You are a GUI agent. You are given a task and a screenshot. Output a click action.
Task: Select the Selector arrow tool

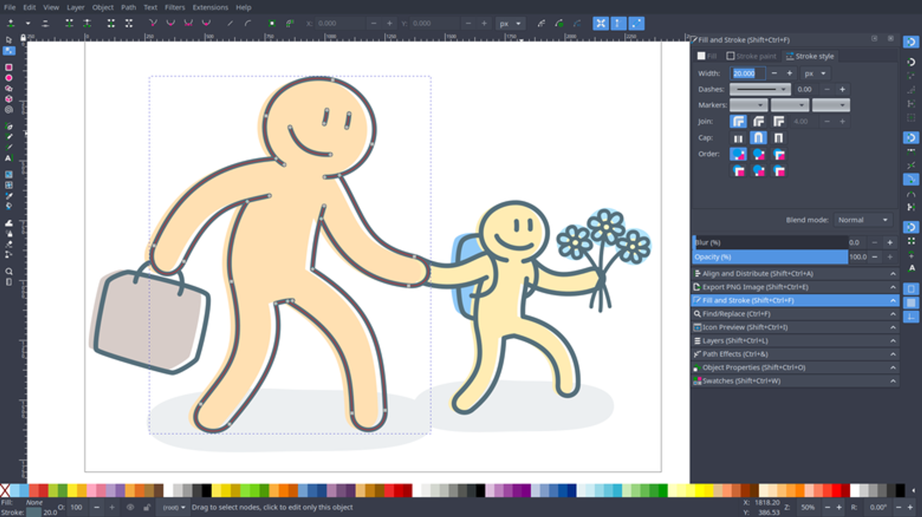click(x=9, y=40)
